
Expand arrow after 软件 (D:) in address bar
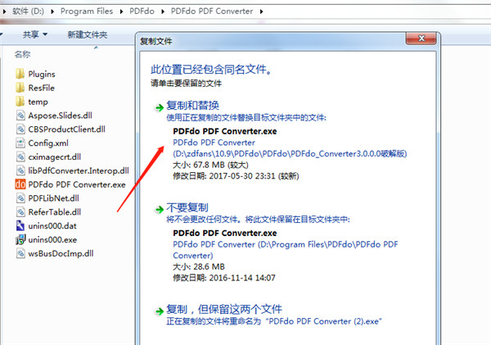point(52,11)
